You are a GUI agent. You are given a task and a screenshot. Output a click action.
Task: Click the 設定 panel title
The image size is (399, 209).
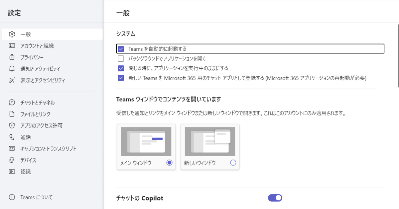[x=14, y=13]
